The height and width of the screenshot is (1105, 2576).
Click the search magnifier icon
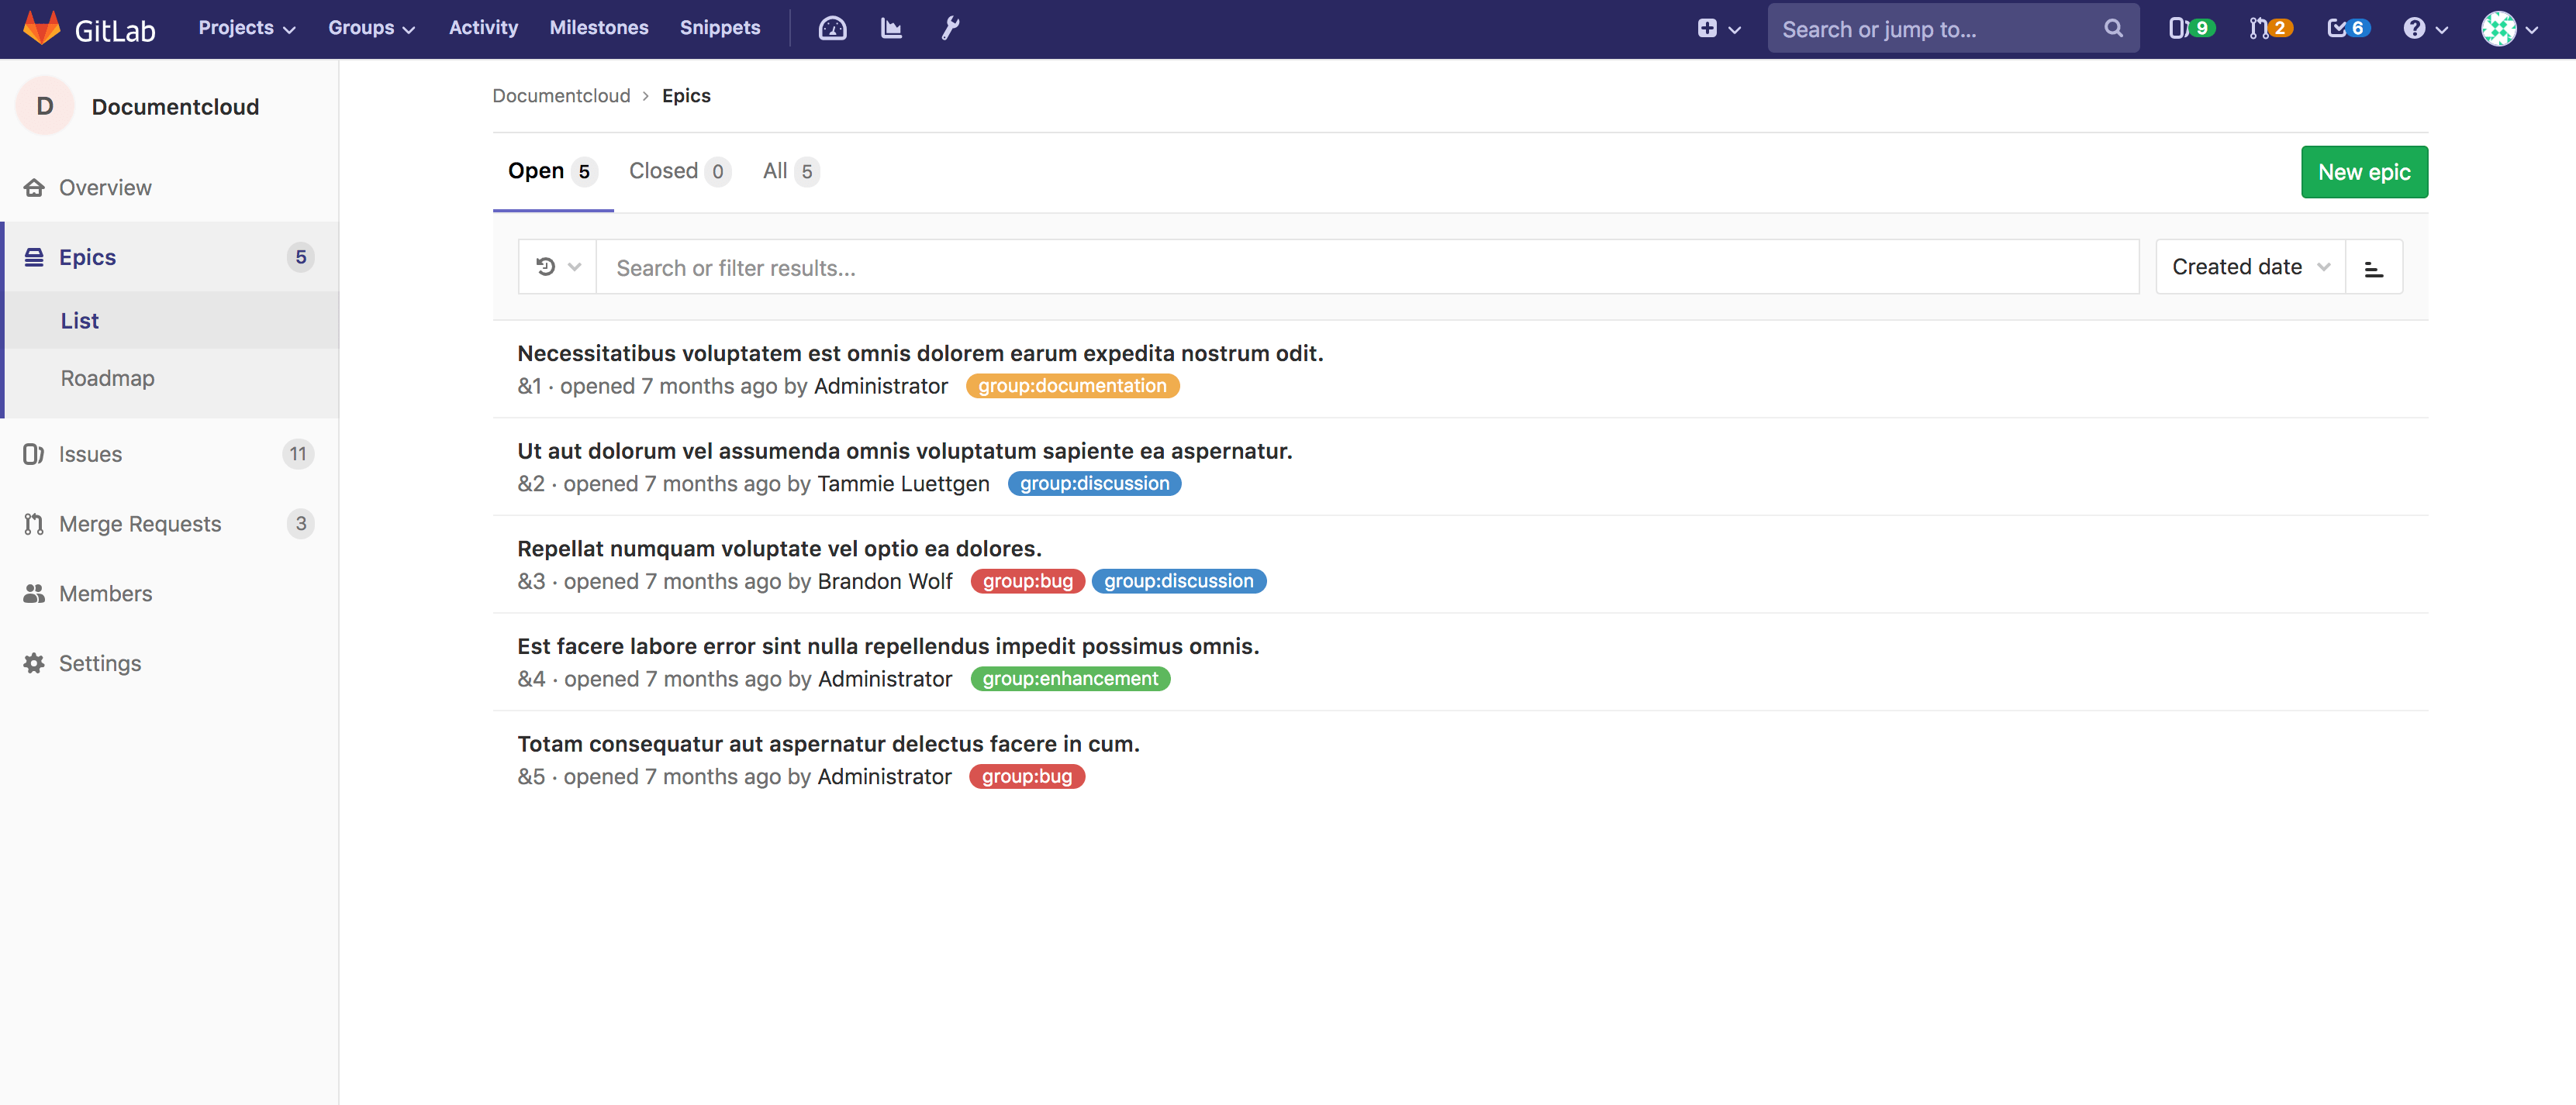tap(2113, 28)
